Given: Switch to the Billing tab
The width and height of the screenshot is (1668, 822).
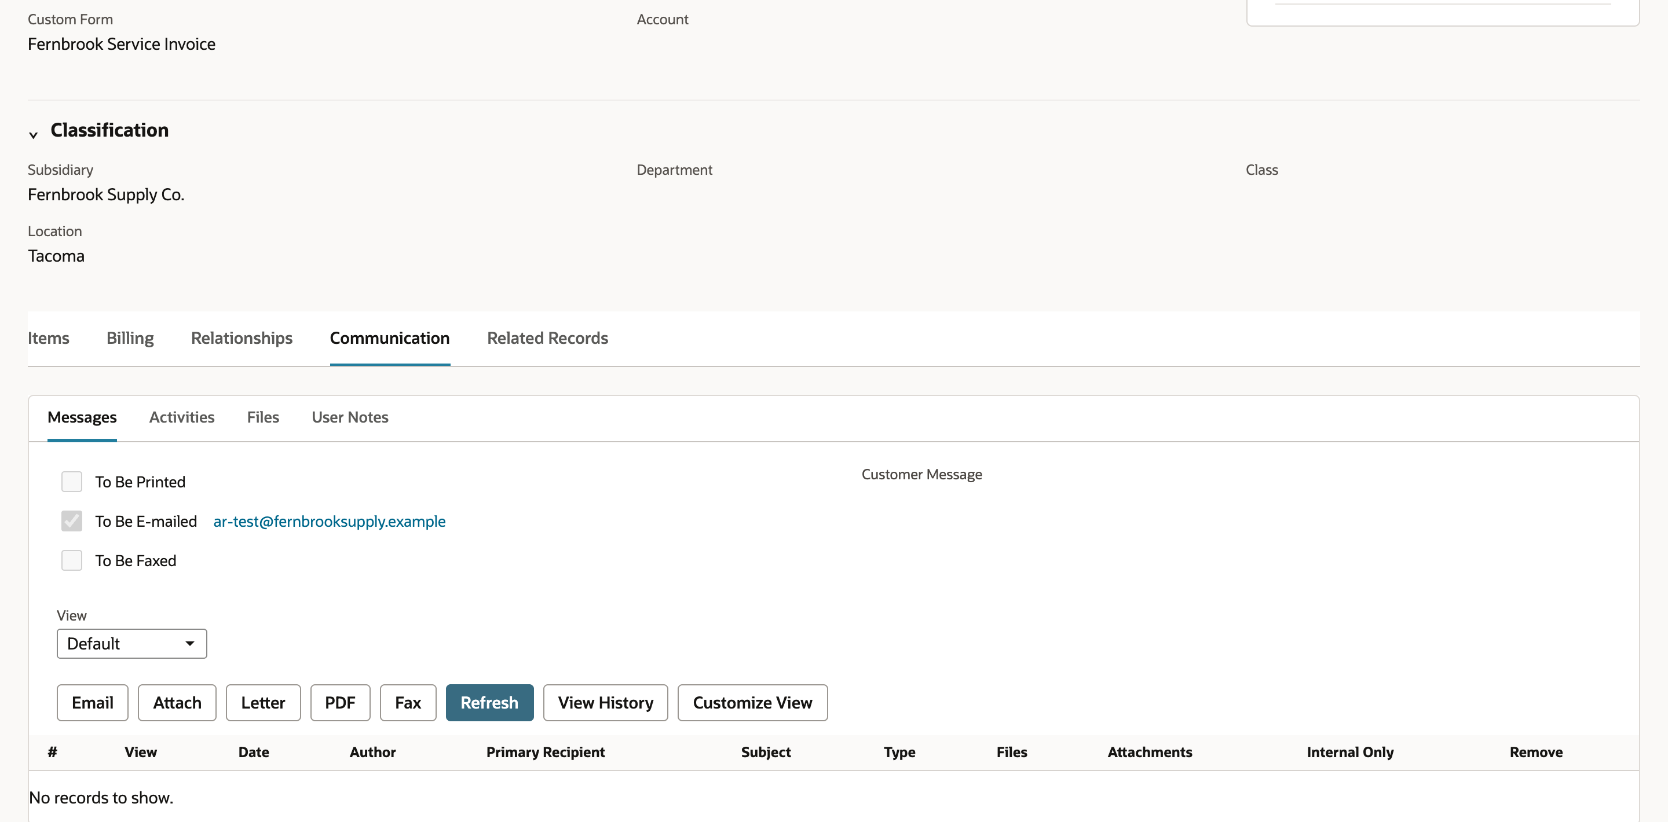Looking at the screenshot, I should click(130, 338).
